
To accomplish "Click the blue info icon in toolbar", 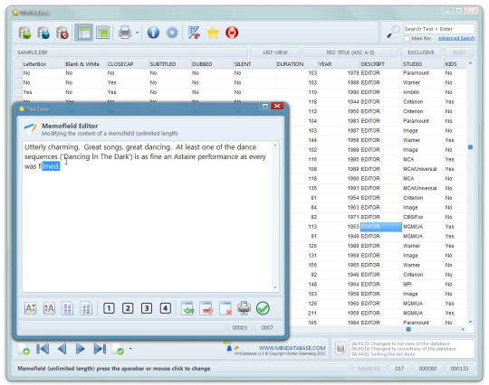I will coord(153,33).
